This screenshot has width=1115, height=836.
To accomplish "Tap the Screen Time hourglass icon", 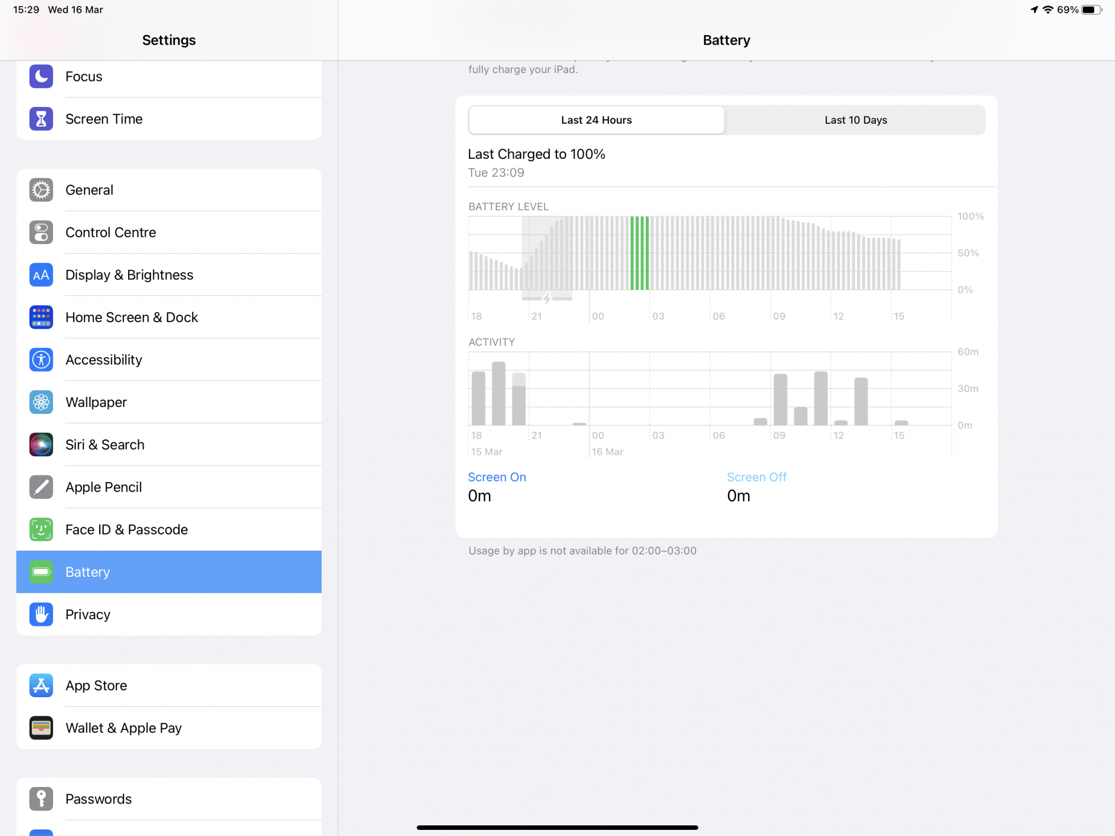I will 41,119.
